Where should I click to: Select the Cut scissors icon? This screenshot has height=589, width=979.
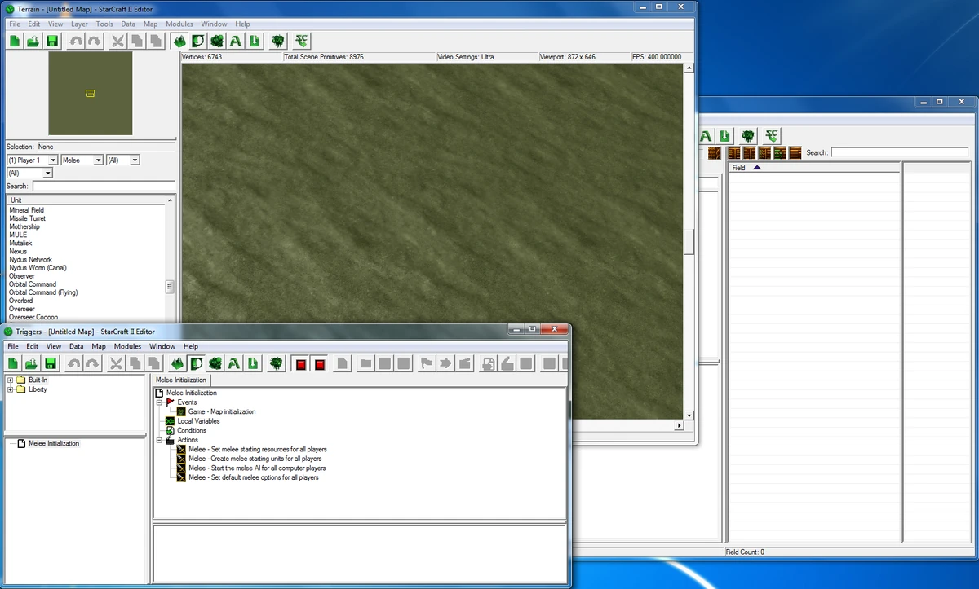(117, 41)
